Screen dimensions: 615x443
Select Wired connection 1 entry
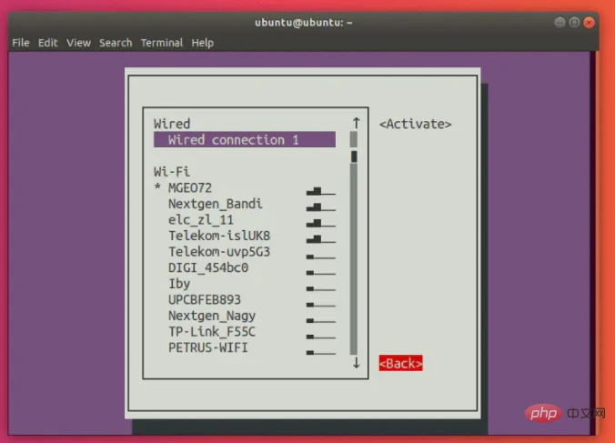(x=234, y=140)
